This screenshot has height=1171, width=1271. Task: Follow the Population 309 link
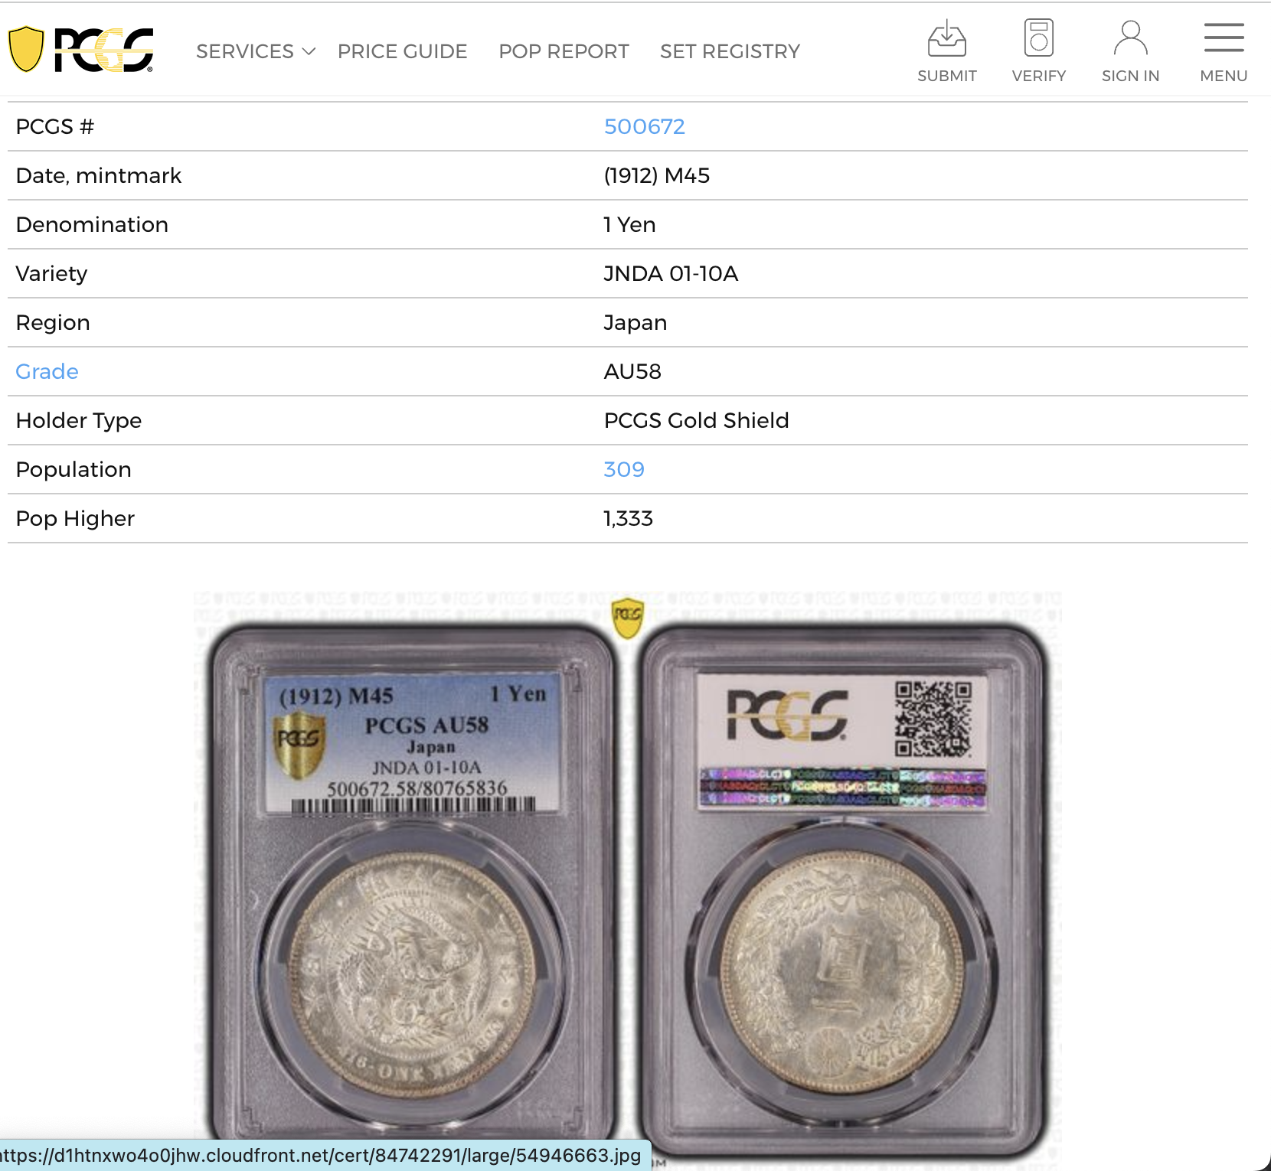623,469
